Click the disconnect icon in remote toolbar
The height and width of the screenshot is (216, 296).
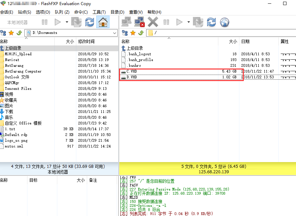tap(139, 22)
